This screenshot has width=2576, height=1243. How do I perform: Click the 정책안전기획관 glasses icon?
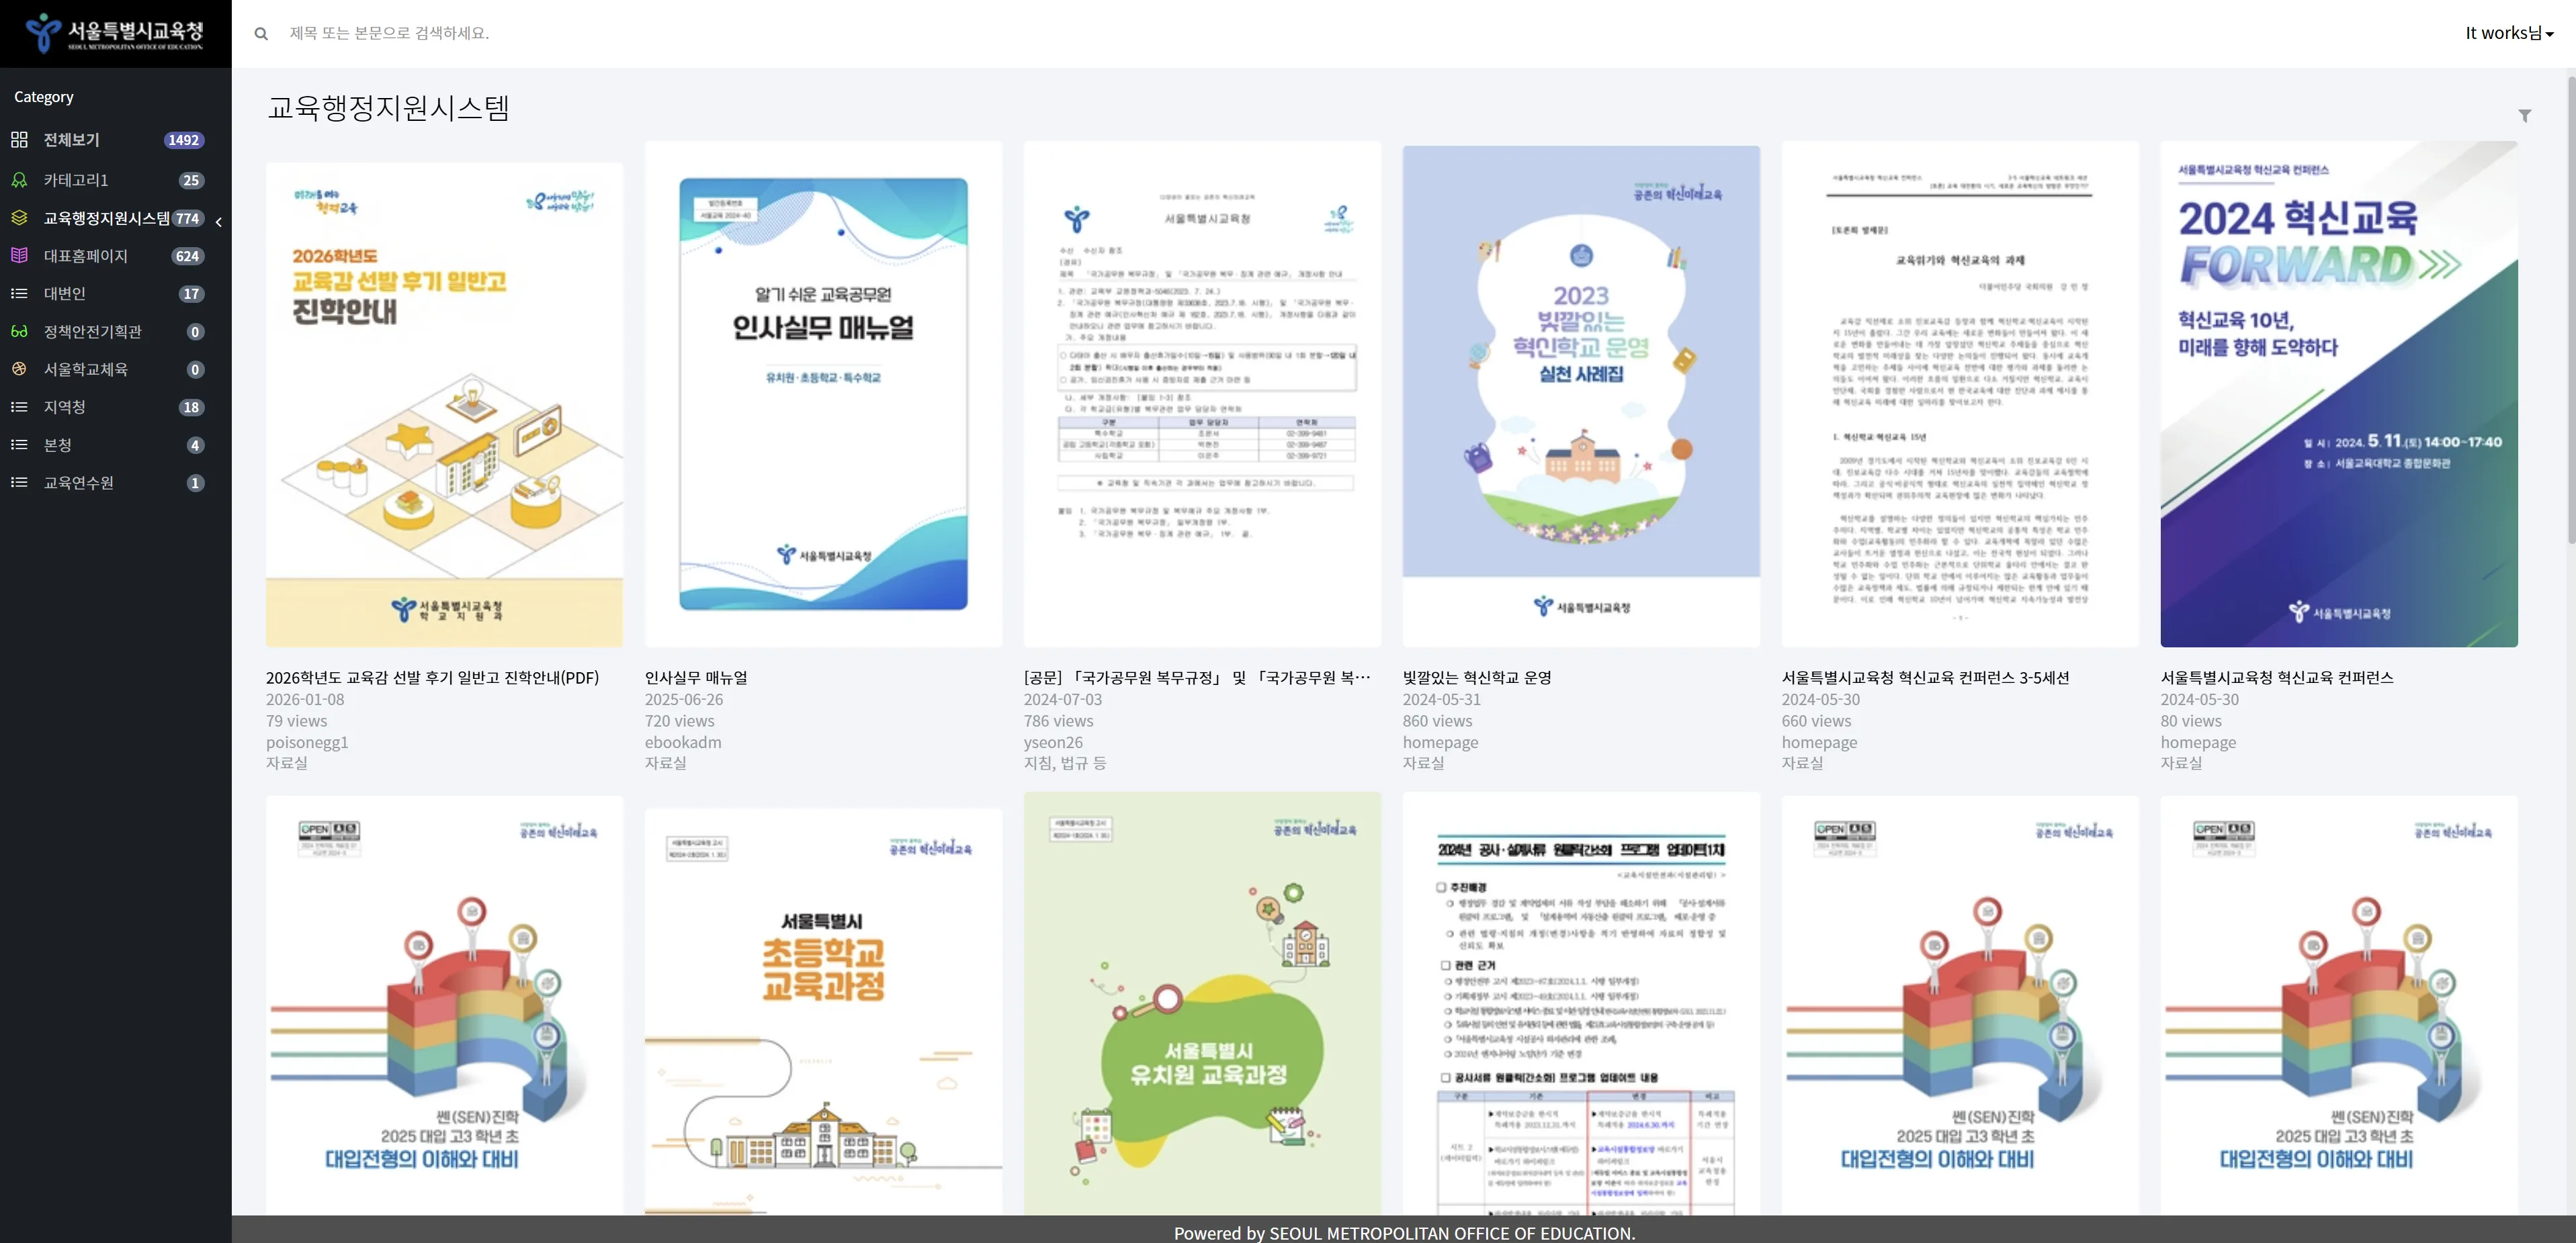19,332
